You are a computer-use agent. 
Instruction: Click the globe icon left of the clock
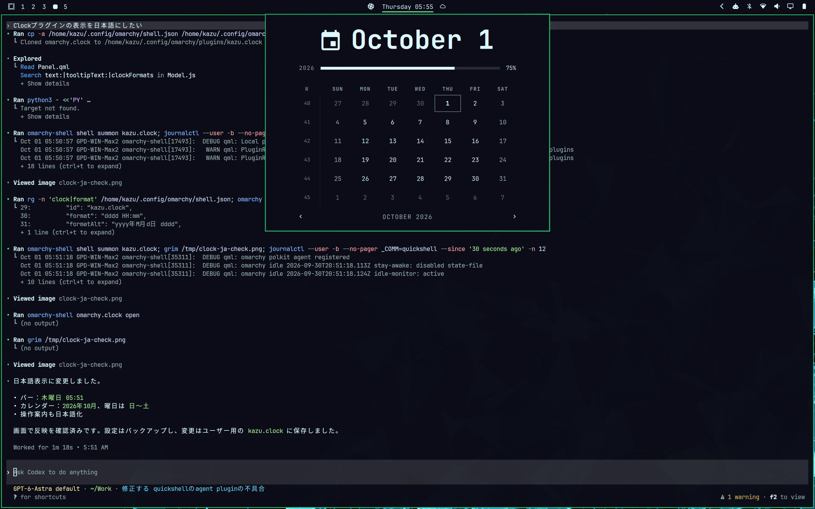[x=371, y=6]
